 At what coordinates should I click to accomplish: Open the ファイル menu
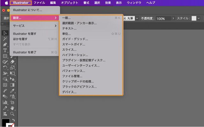[39, 3]
